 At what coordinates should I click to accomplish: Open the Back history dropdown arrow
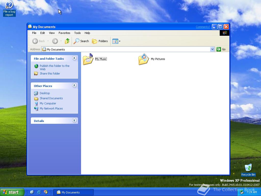click(x=48, y=41)
